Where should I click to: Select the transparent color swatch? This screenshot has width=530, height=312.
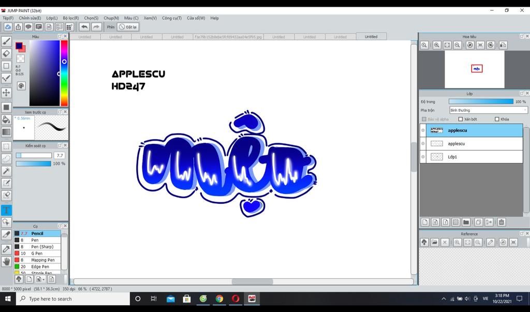tap(20, 58)
